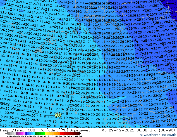Click the cyan legend swatch near -18

34,134
